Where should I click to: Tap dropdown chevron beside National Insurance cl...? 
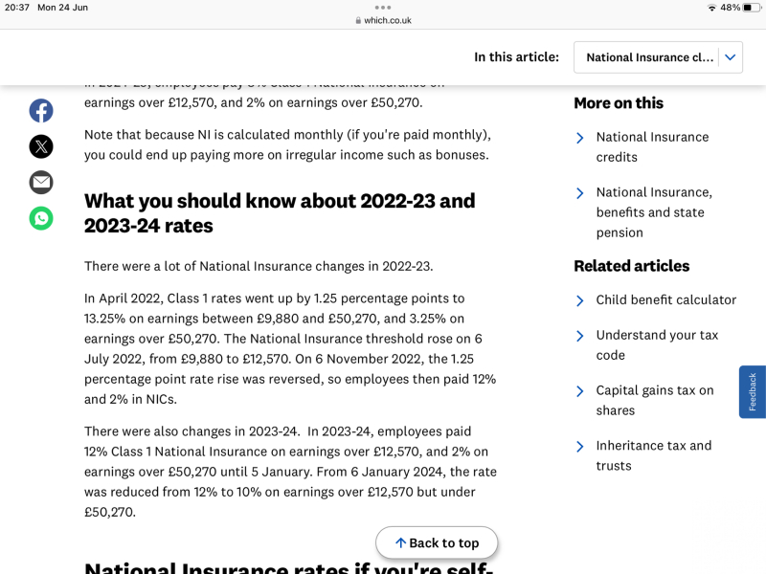coord(731,57)
